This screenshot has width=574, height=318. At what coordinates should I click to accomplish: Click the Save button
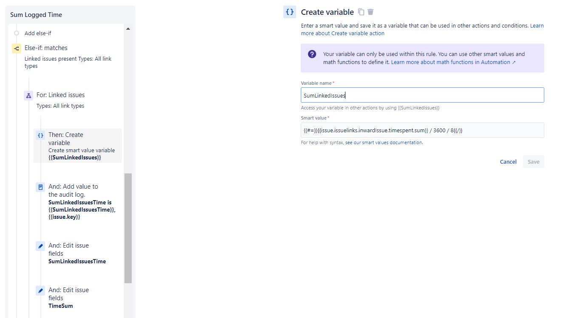tap(534, 162)
